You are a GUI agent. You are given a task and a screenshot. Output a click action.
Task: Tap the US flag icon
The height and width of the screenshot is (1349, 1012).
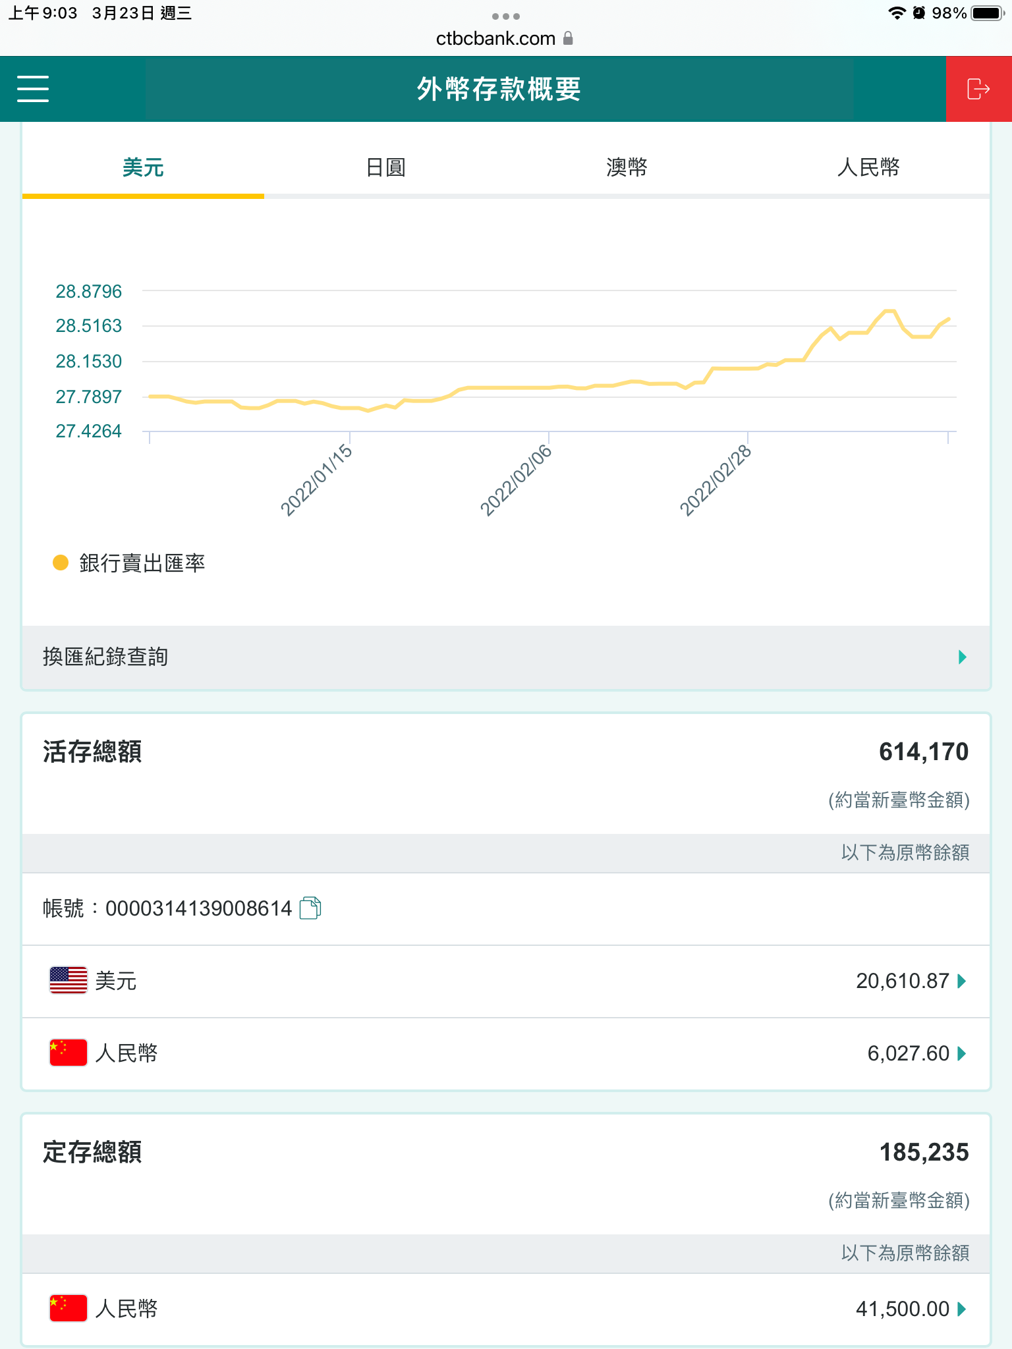click(x=69, y=981)
